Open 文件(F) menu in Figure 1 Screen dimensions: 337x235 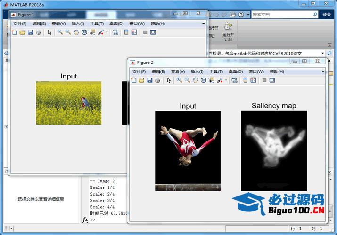[20, 23]
